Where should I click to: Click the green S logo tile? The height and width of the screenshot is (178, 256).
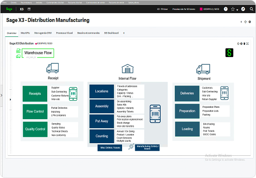[229, 53]
